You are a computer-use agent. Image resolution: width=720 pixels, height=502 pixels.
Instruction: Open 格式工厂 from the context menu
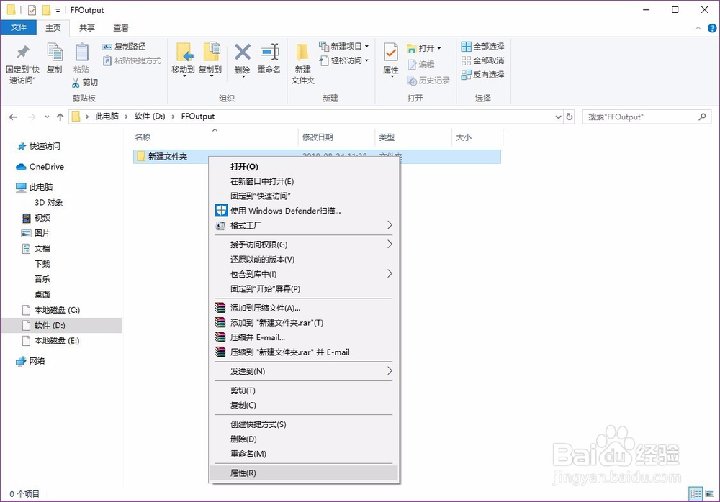click(x=245, y=225)
